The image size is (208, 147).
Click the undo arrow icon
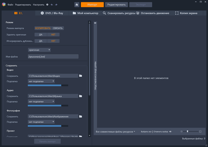[x=52, y=5]
